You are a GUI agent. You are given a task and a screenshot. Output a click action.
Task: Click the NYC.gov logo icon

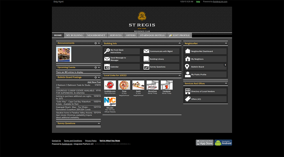coord(110,102)
